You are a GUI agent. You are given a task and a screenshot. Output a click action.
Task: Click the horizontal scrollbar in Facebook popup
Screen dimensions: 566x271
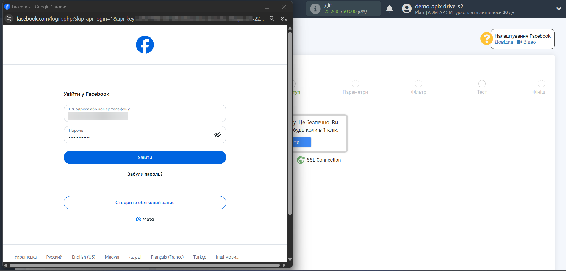145,265
